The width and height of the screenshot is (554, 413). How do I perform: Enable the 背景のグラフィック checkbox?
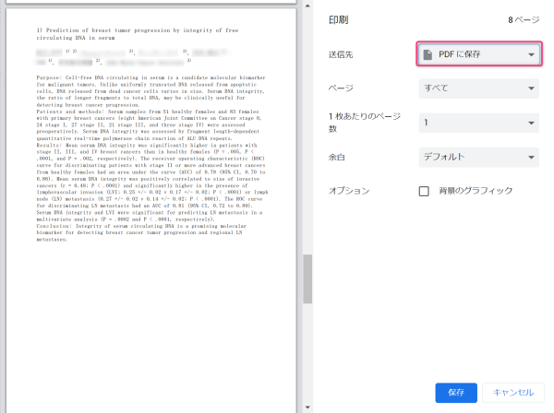(x=425, y=191)
